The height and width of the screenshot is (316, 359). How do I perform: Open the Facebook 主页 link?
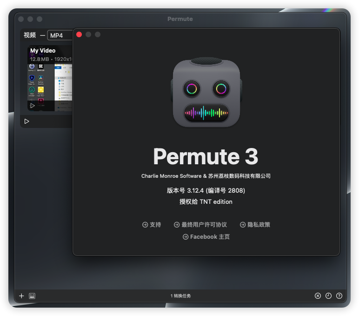(x=206, y=237)
